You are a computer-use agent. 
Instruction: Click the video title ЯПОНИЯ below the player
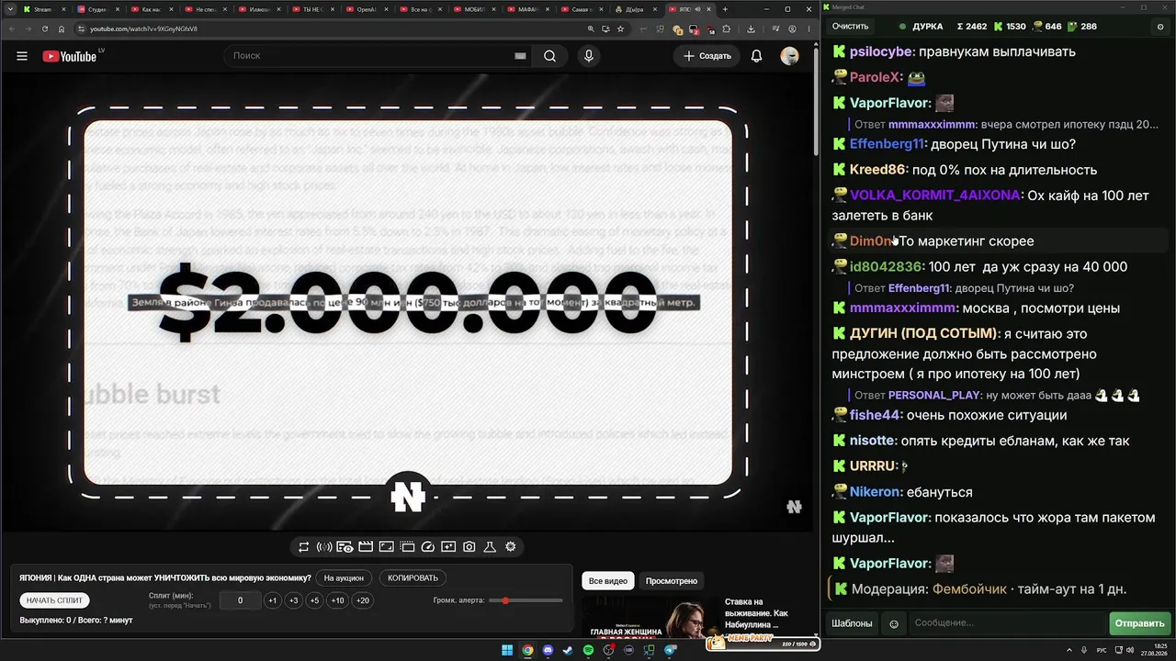click(x=165, y=578)
